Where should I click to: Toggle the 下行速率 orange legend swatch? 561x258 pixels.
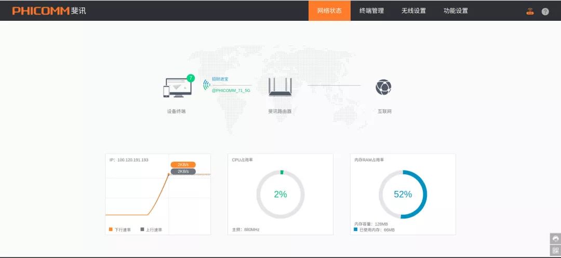[x=111, y=229]
